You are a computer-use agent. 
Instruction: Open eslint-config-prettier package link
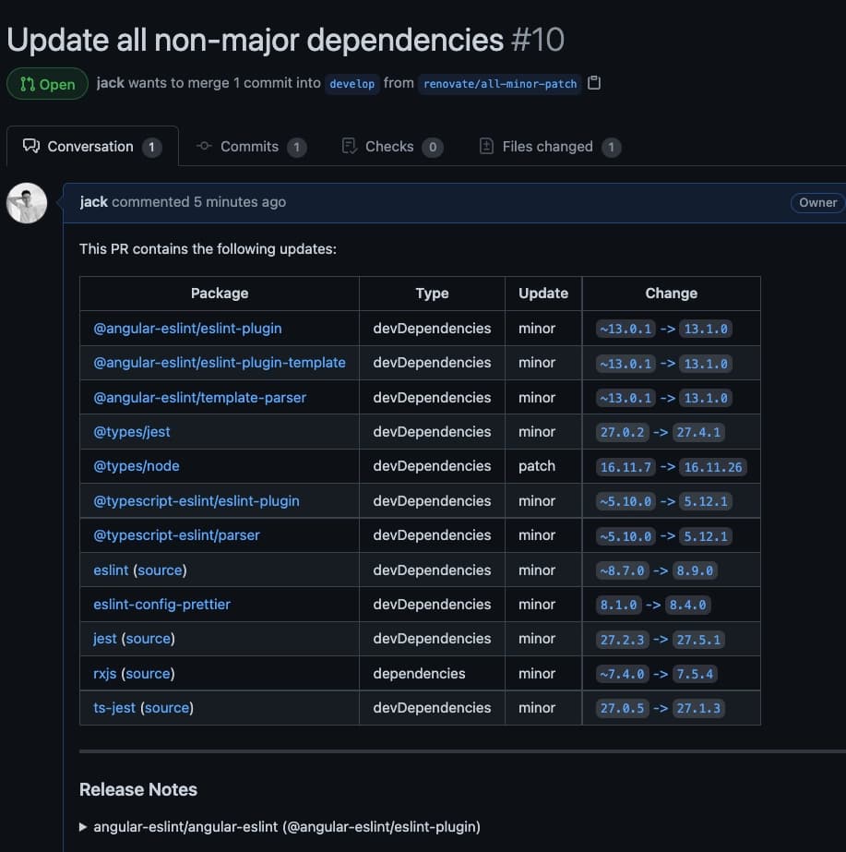(x=161, y=605)
